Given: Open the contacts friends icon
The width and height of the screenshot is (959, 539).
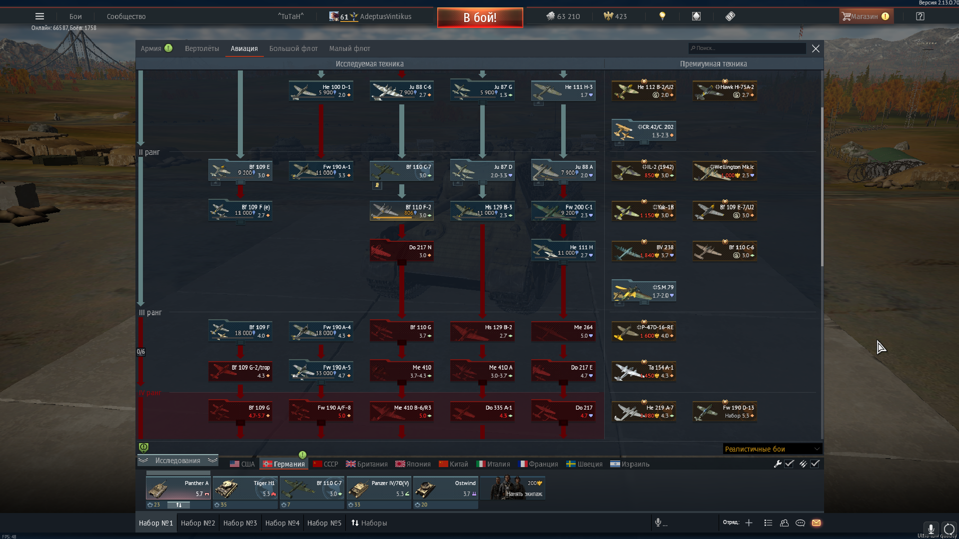Looking at the screenshot, I should (784, 523).
